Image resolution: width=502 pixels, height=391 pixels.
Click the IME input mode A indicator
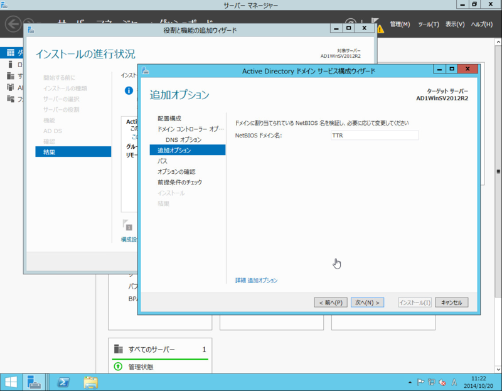(x=454, y=382)
